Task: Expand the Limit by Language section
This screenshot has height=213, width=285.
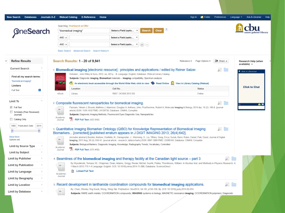Action: click(25, 171)
